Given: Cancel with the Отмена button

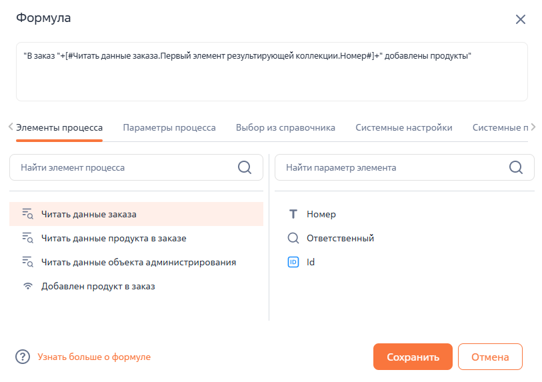Looking at the screenshot, I should [490, 357].
